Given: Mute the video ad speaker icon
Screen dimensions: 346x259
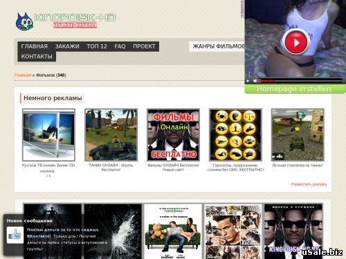Looking at the screenshot, I should point(255,81).
